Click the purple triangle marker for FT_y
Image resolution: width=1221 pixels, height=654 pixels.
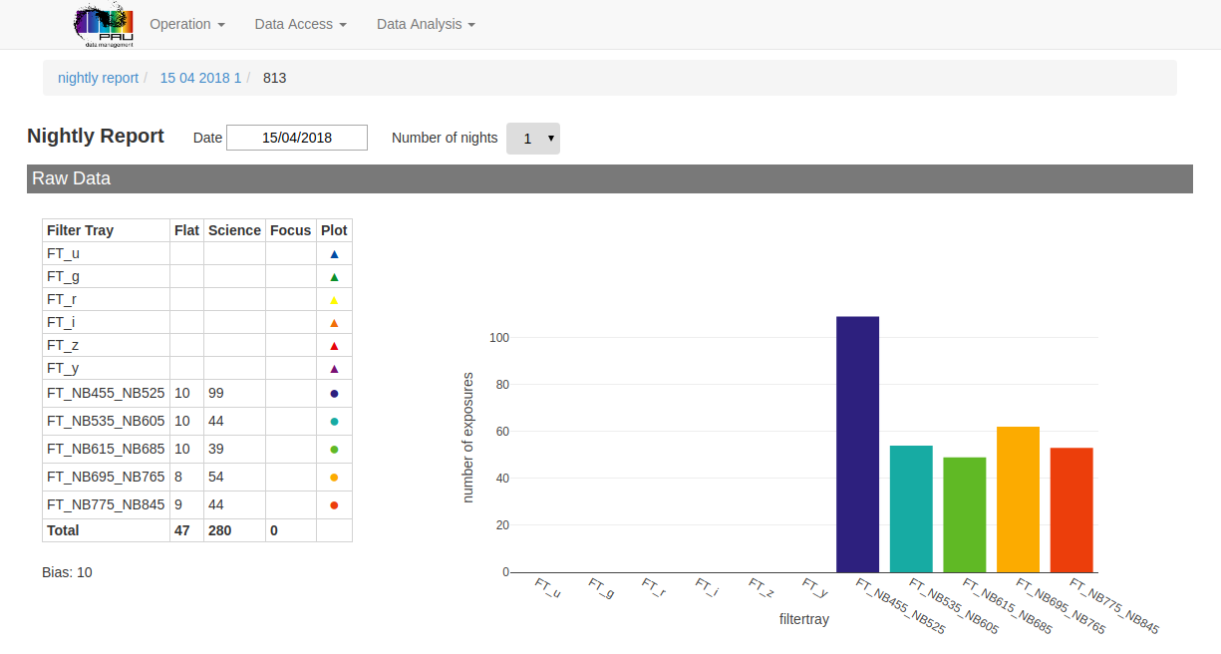point(334,369)
